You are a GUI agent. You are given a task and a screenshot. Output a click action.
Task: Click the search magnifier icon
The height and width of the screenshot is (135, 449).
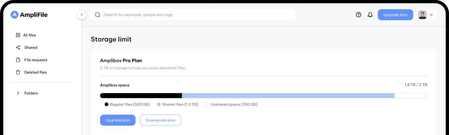pos(97,15)
